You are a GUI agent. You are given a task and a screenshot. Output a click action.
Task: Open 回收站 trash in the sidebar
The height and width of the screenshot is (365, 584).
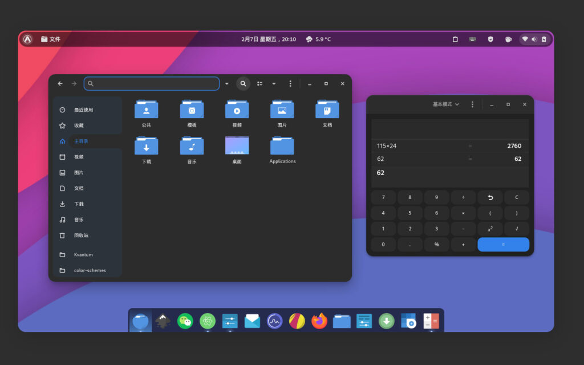[x=88, y=235]
